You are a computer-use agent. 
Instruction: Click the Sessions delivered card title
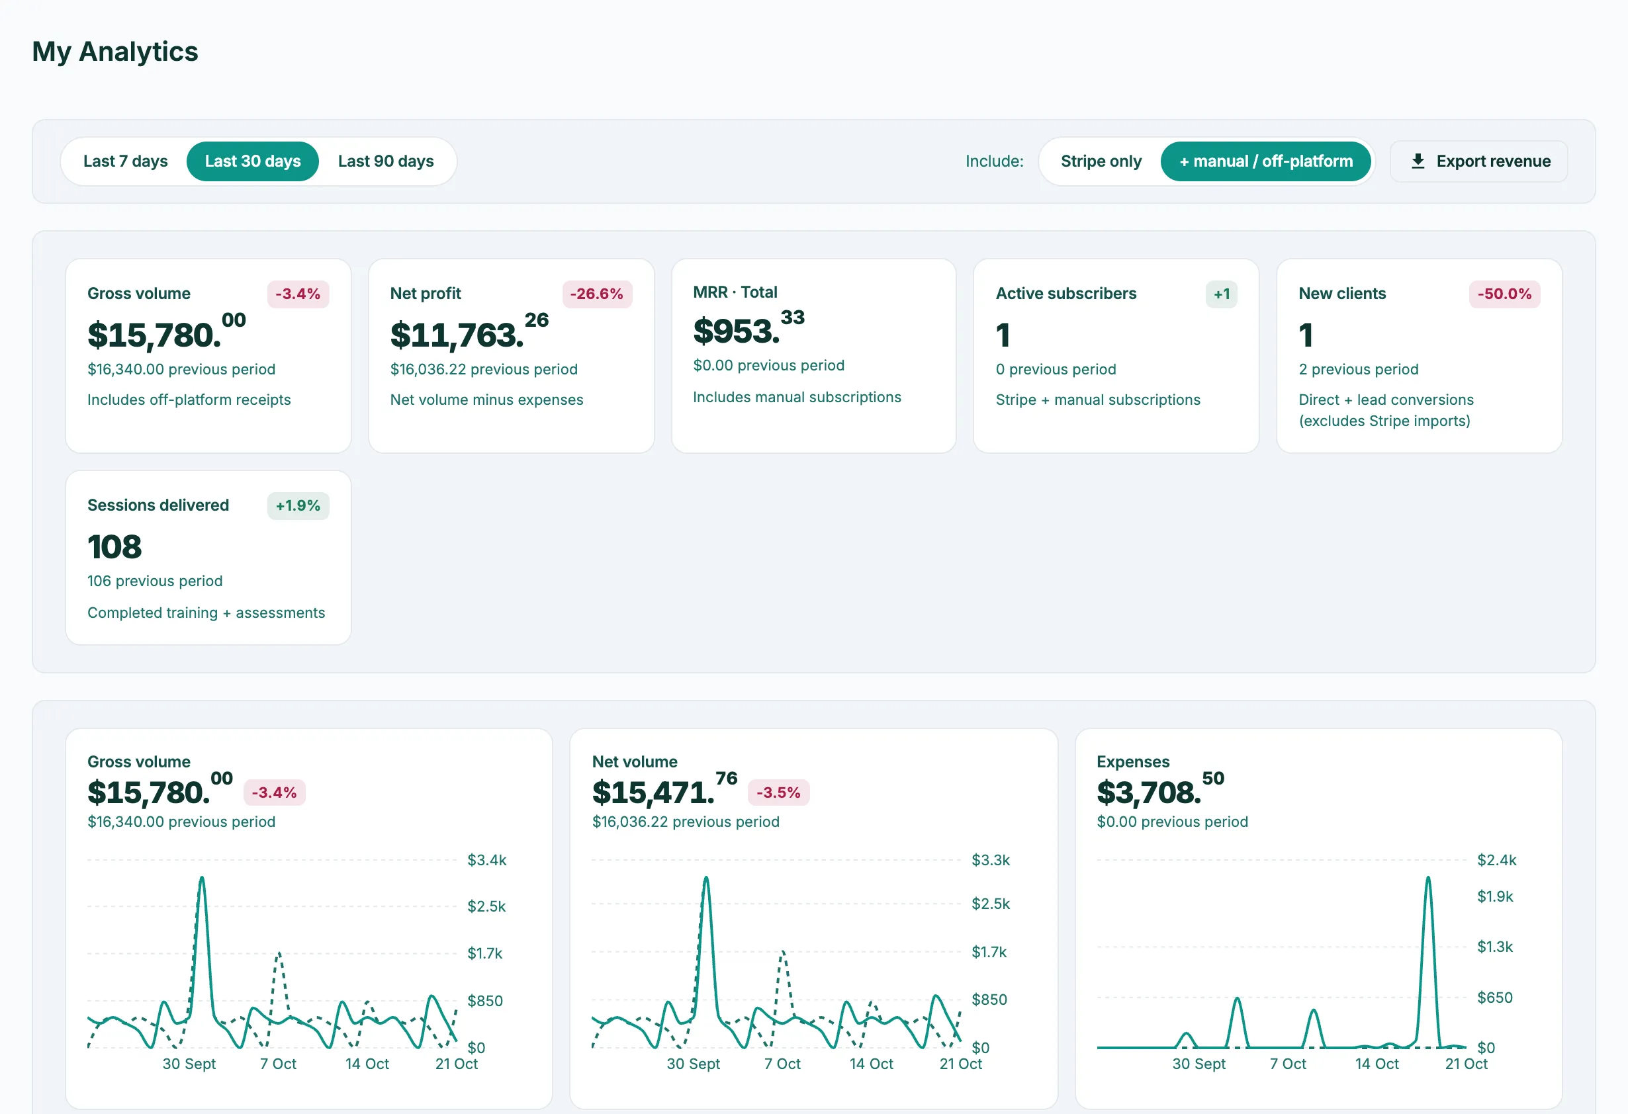[158, 505]
